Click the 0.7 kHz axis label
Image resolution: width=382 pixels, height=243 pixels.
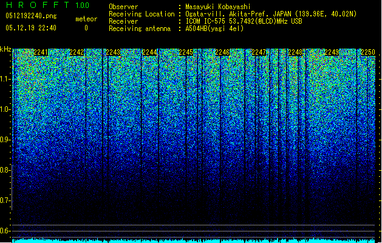tap(5, 200)
